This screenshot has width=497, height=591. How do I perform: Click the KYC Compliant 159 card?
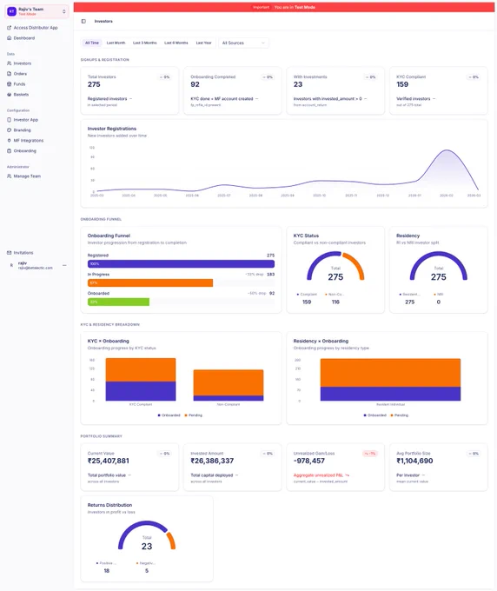pyautogui.click(x=439, y=90)
